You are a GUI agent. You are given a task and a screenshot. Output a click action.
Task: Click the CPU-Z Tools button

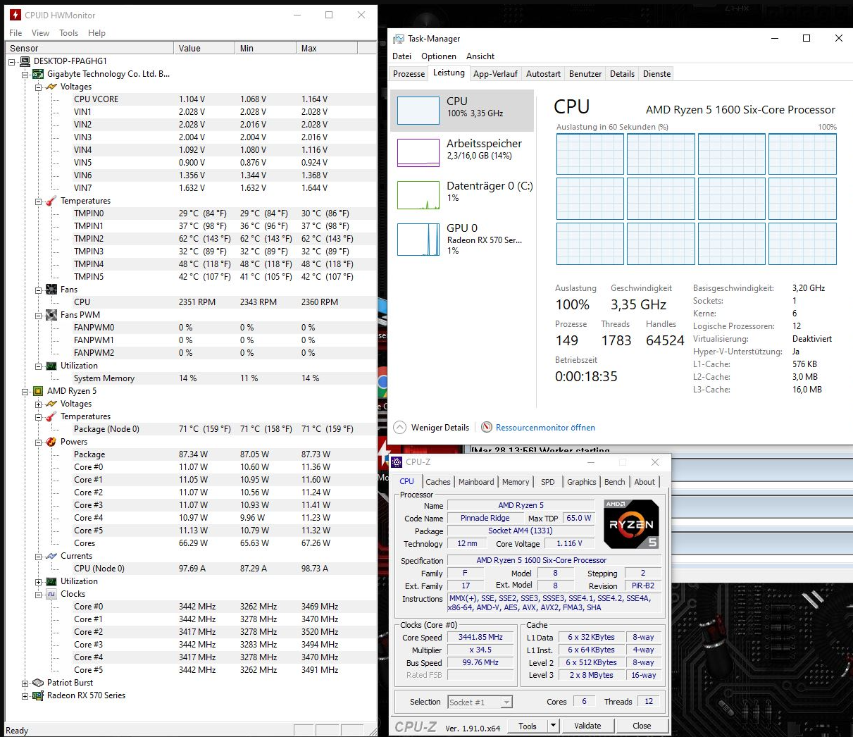[x=528, y=726]
